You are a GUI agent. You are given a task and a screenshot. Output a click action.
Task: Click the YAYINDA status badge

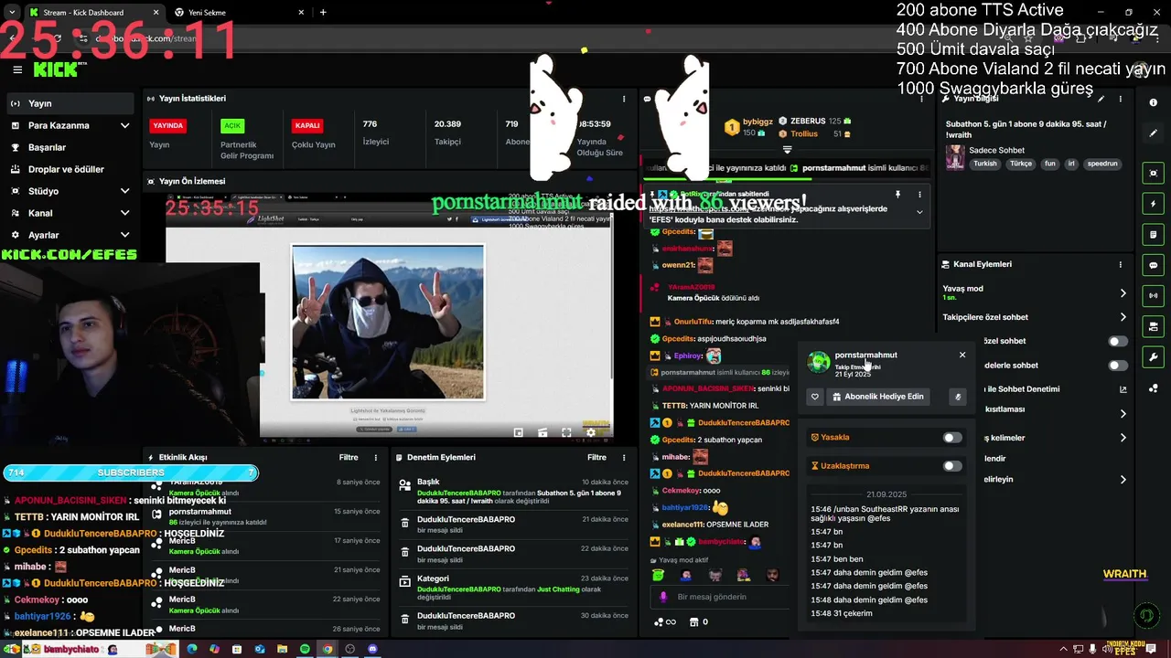tap(168, 126)
